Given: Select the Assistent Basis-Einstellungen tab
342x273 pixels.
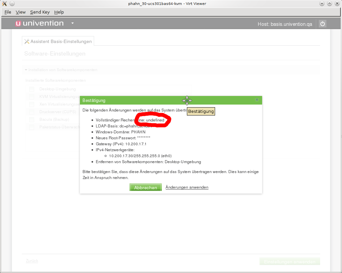Looking at the screenshot, I should 58,41.
